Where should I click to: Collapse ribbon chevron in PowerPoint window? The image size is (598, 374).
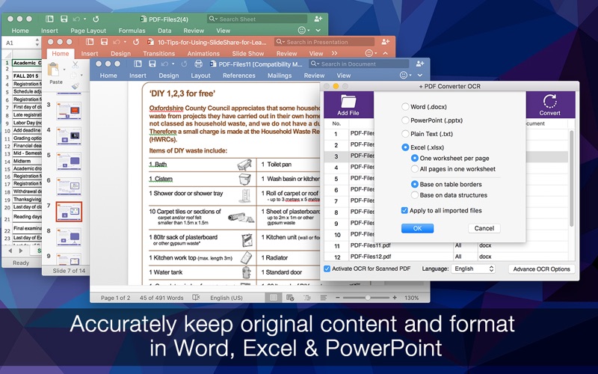385,53
